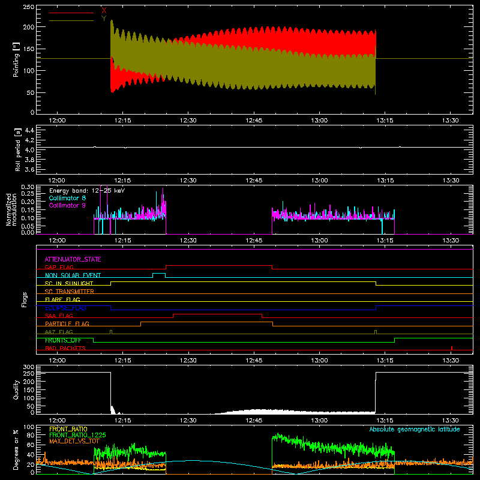Click the cyan 'Collimator 8' legend entry

67,198
